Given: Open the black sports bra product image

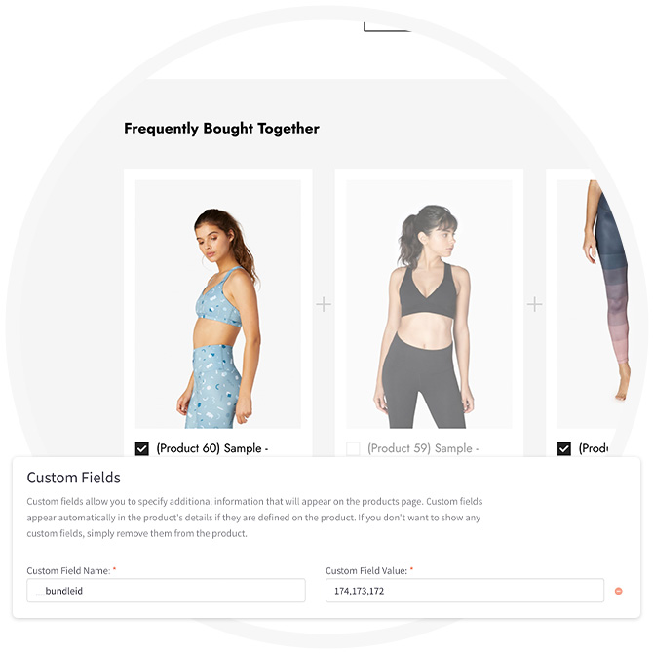Looking at the screenshot, I should coord(429,304).
